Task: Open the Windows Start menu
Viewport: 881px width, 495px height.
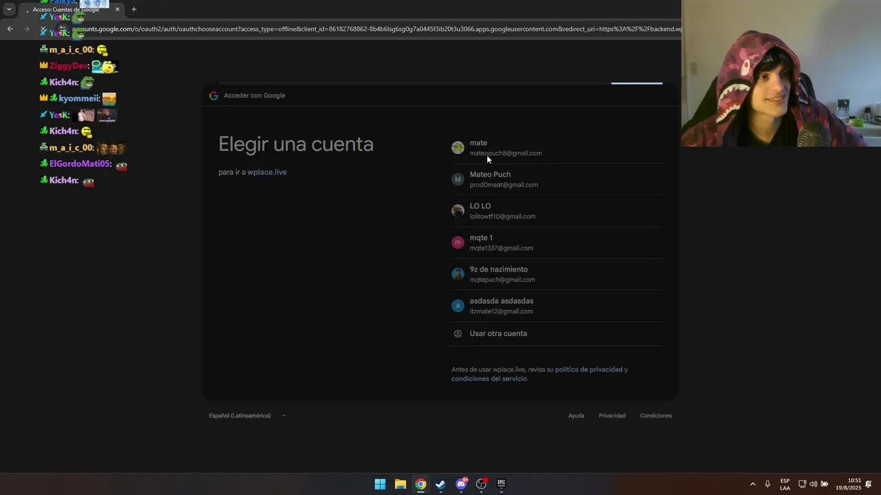Action: [380, 484]
